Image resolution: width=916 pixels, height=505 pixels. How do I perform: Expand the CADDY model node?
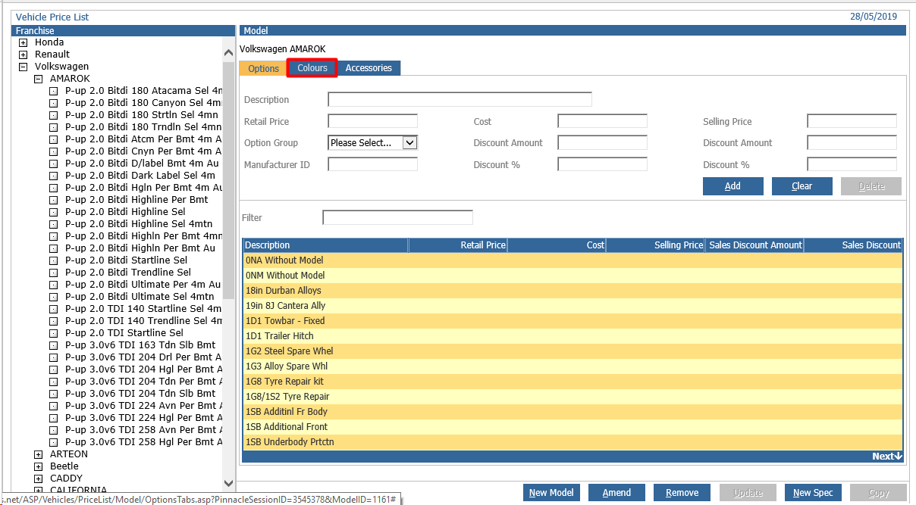(x=39, y=479)
